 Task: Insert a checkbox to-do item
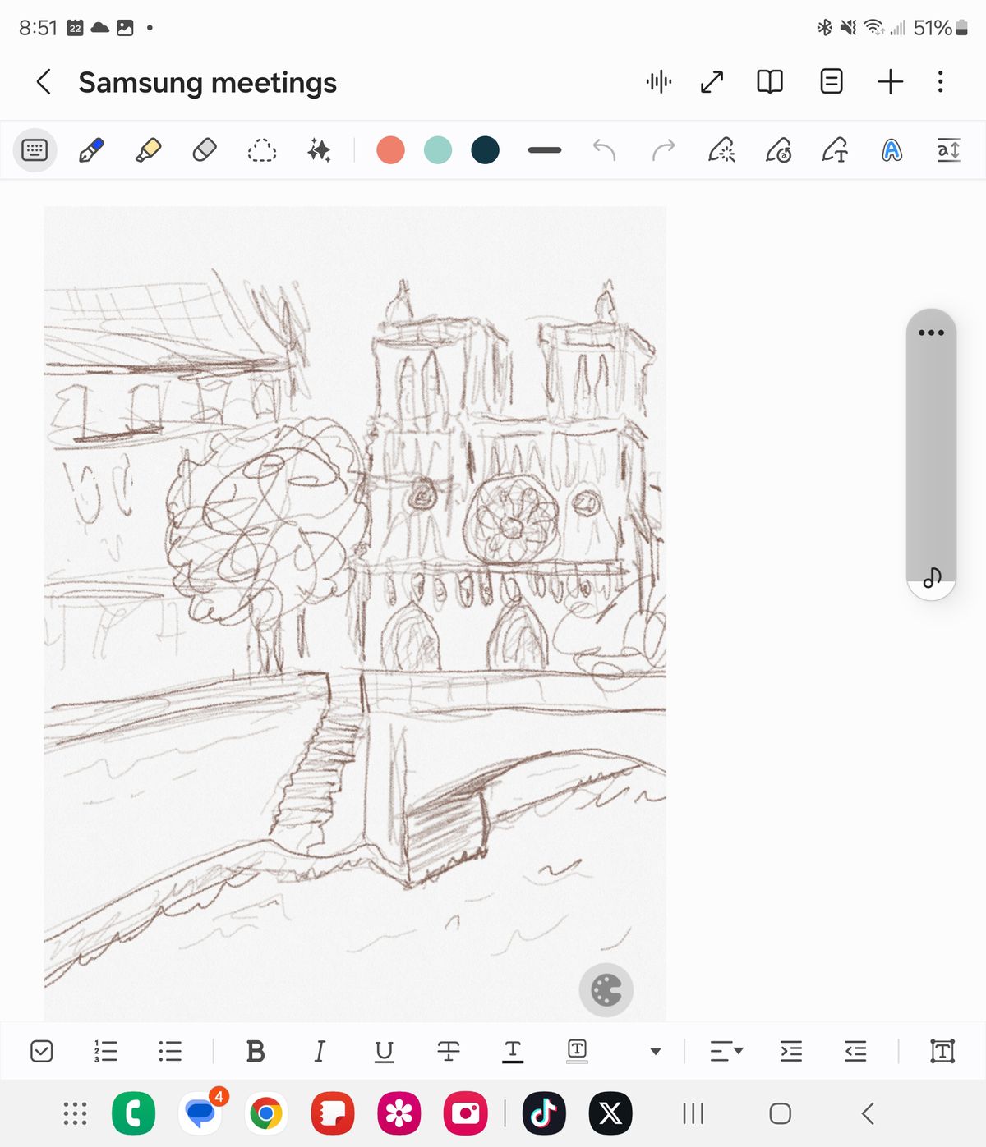(41, 1051)
